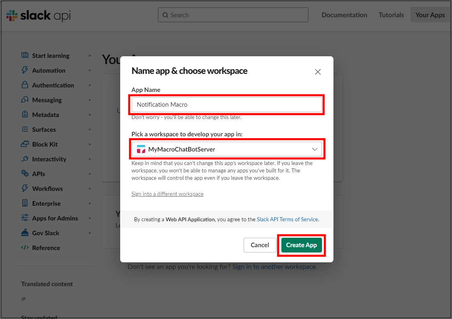Click the Authentication padlock icon

[25, 85]
